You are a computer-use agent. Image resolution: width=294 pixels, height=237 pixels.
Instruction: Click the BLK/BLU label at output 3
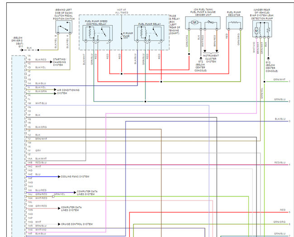pos(280,119)
